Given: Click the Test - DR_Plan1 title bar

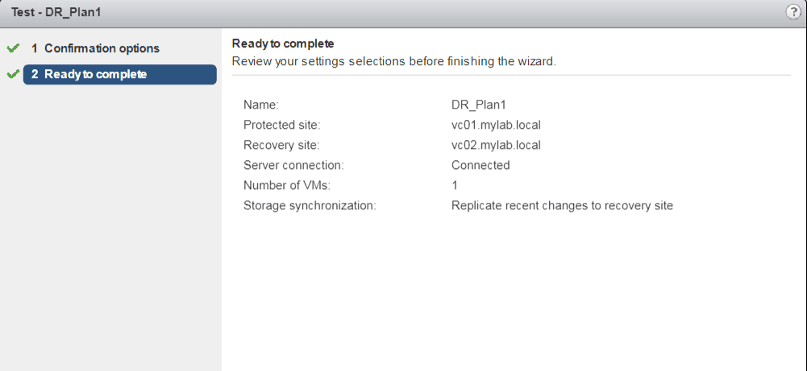Looking at the screenshot, I should [56, 13].
